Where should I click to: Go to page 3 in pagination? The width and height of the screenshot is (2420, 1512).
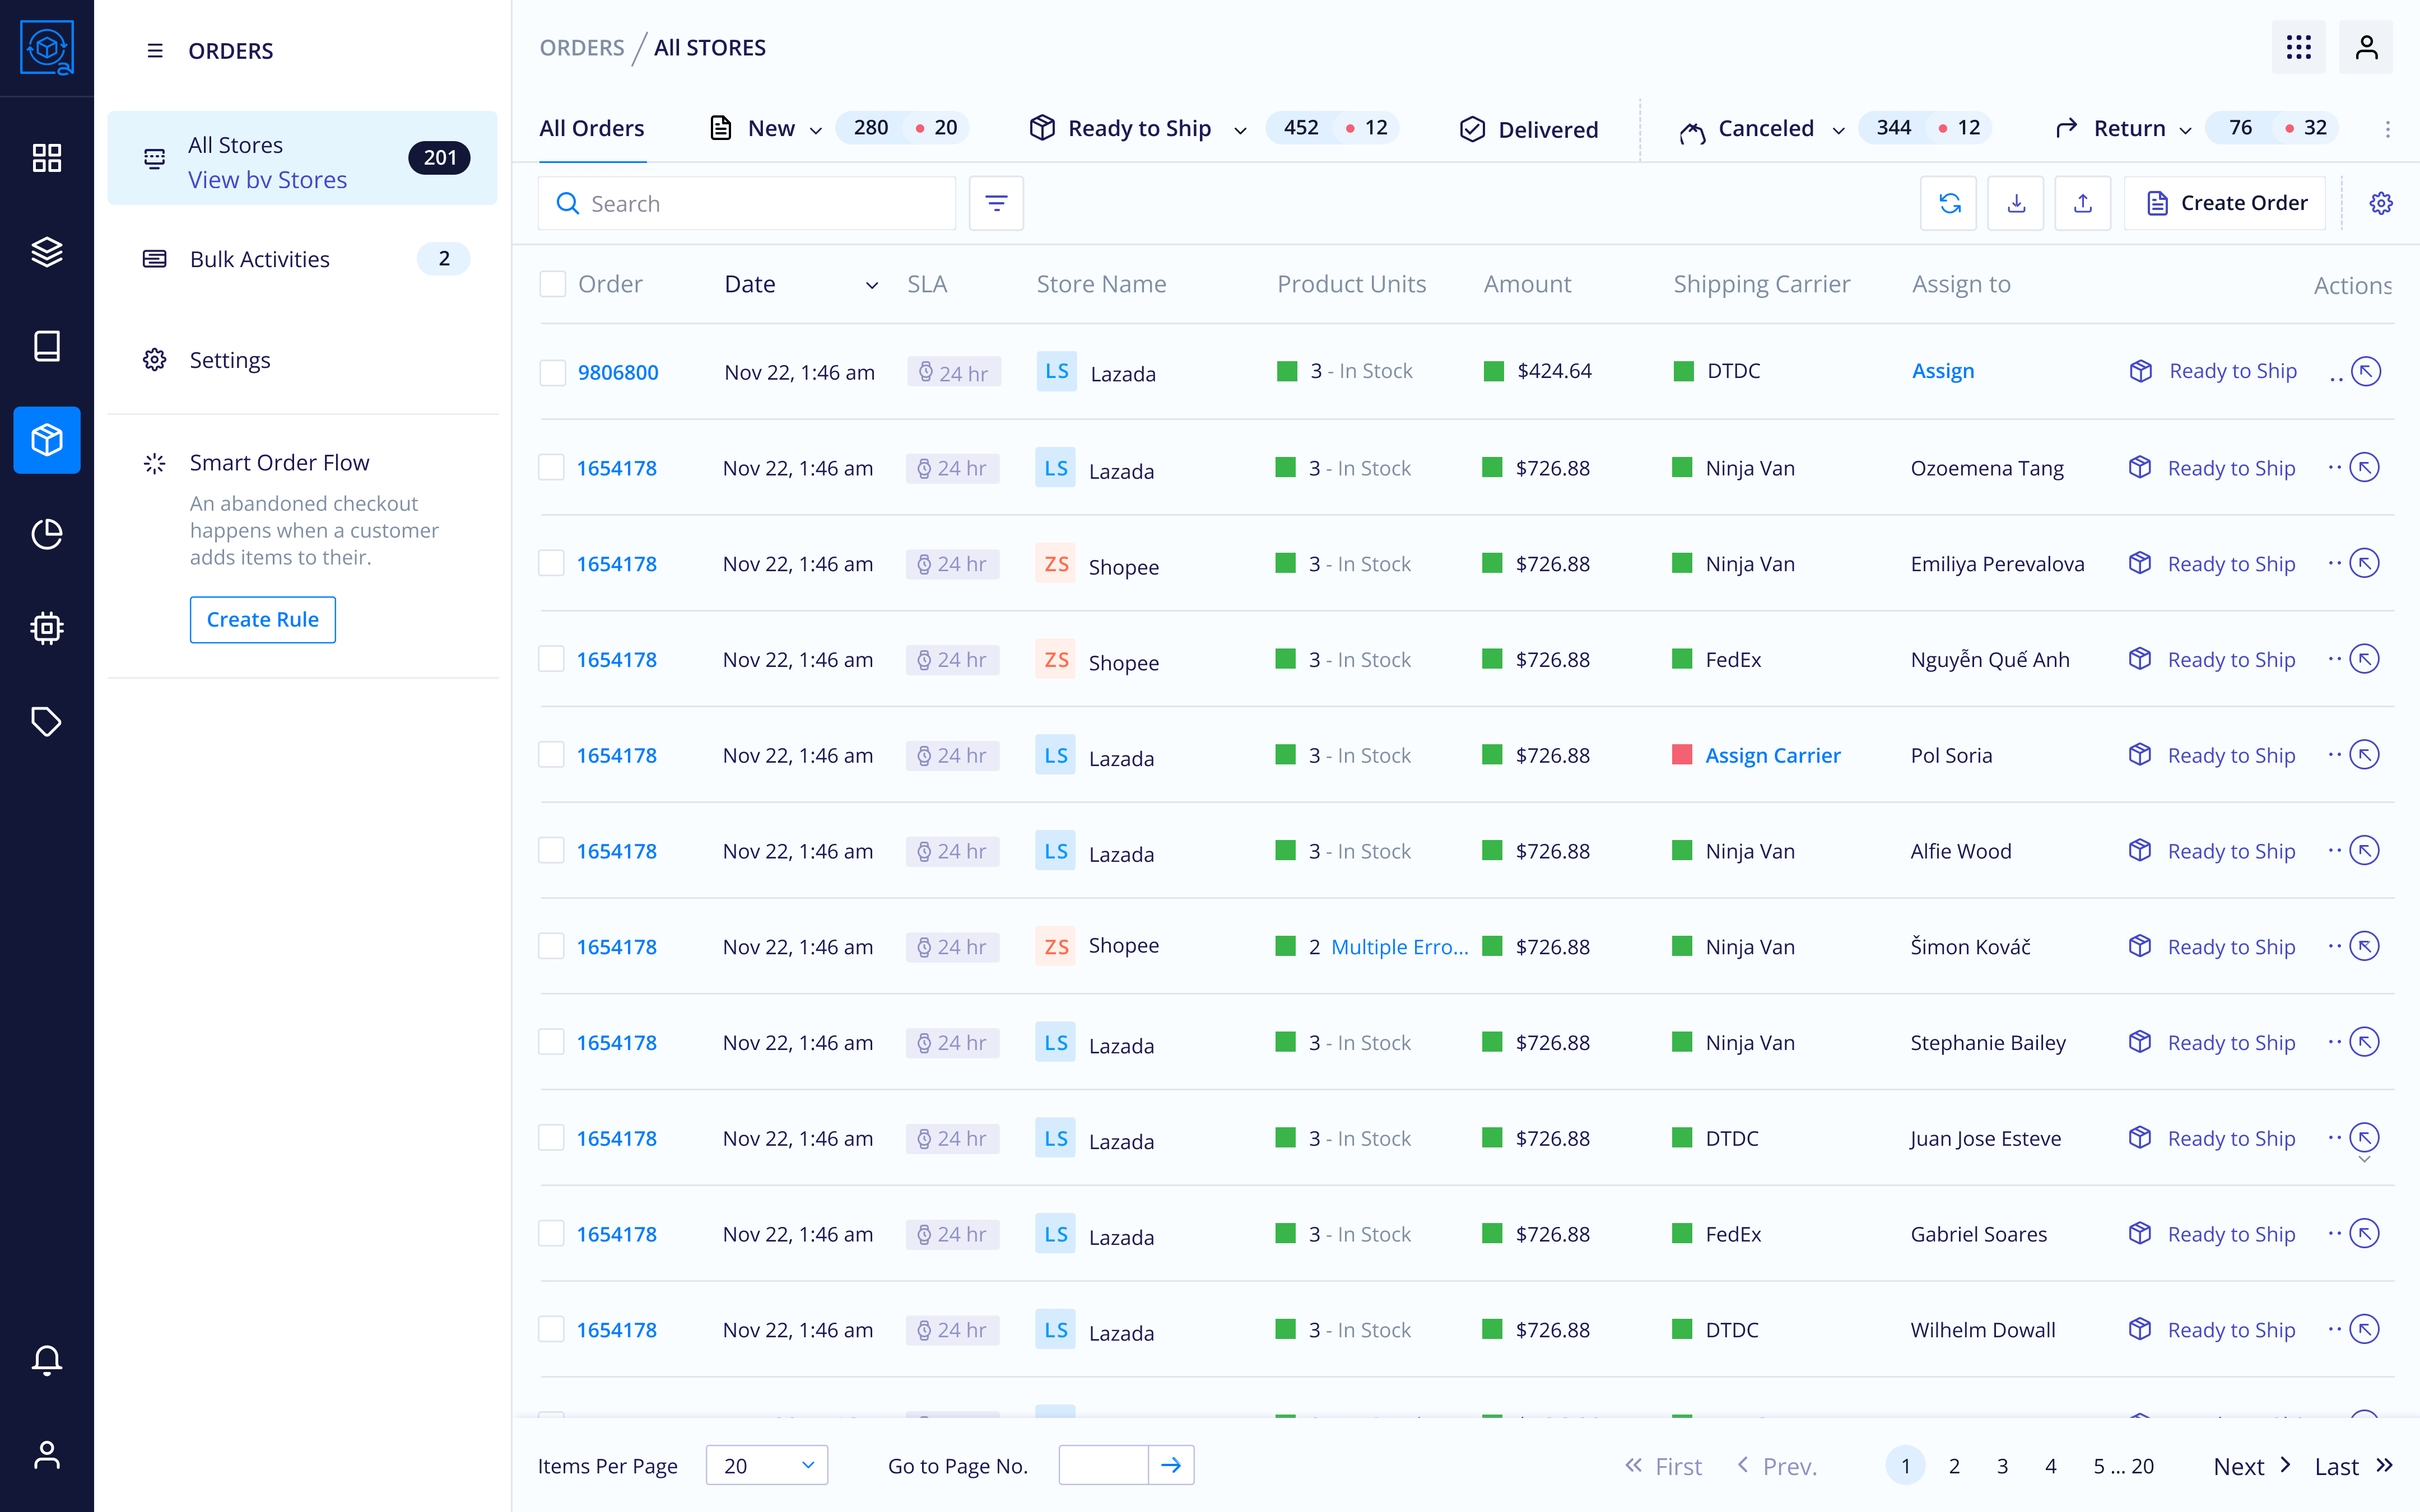pyautogui.click(x=2002, y=1466)
